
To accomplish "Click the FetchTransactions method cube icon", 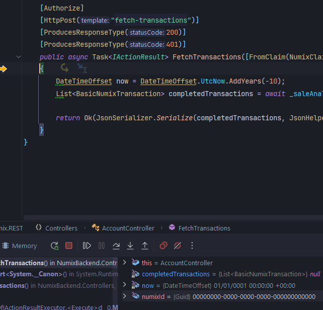I will pos(172,227).
